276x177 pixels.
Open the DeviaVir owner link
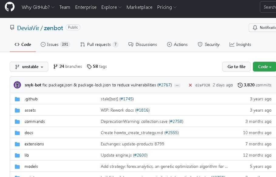coord(28,28)
